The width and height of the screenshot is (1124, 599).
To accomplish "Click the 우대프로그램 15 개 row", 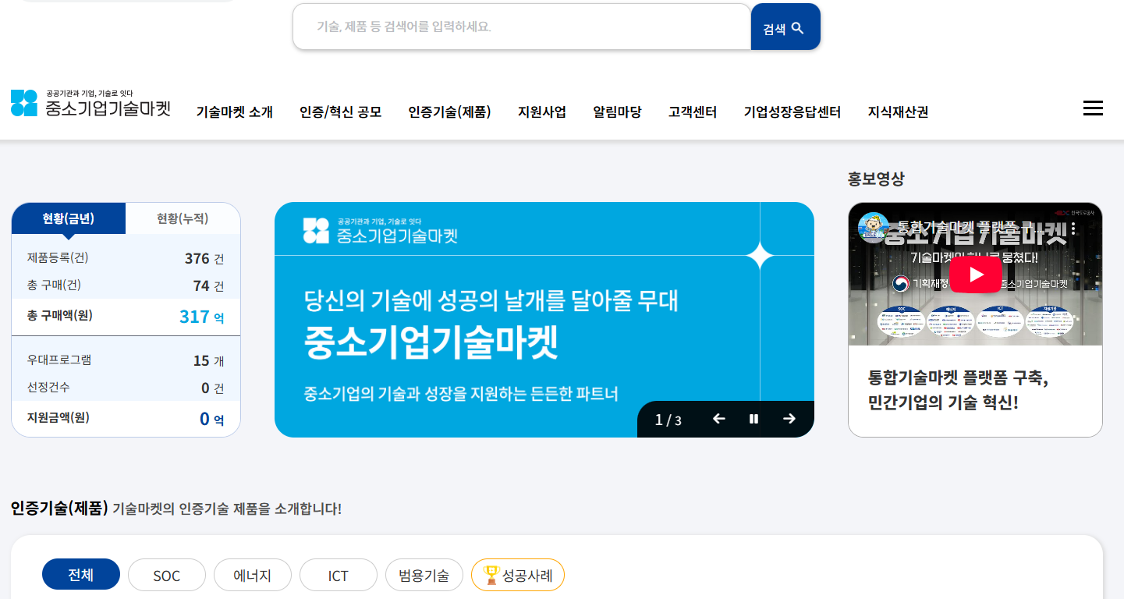I will pos(126,360).
